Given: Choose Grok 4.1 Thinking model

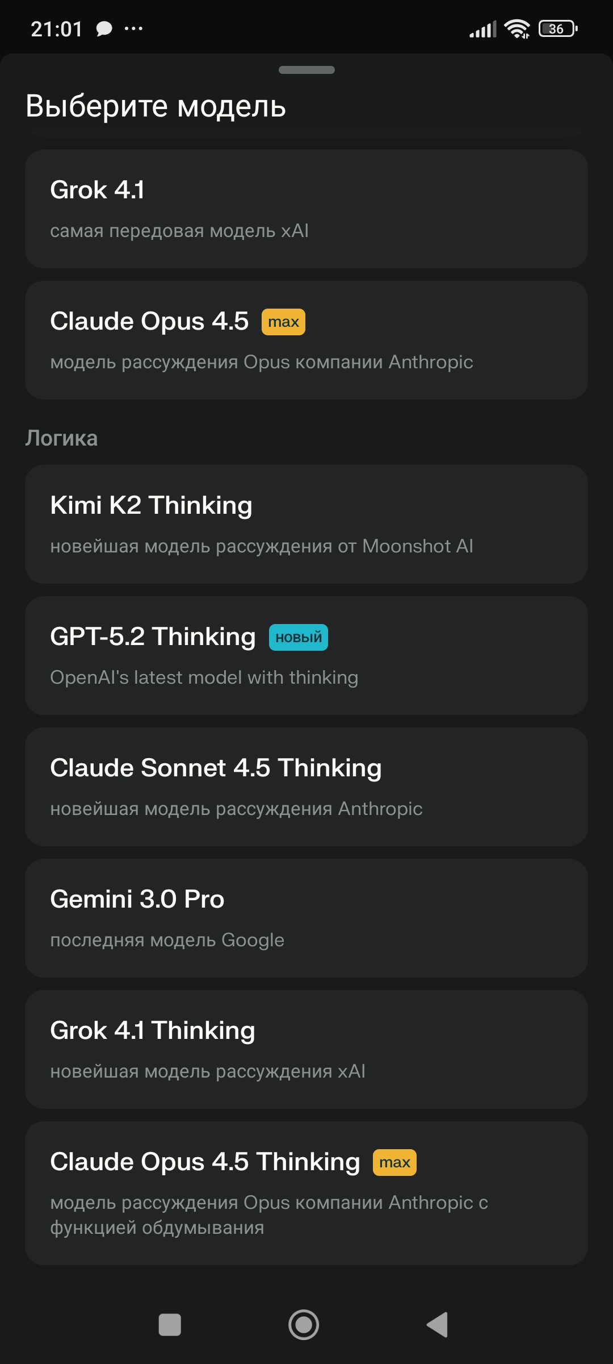Looking at the screenshot, I should point(306,1049).
